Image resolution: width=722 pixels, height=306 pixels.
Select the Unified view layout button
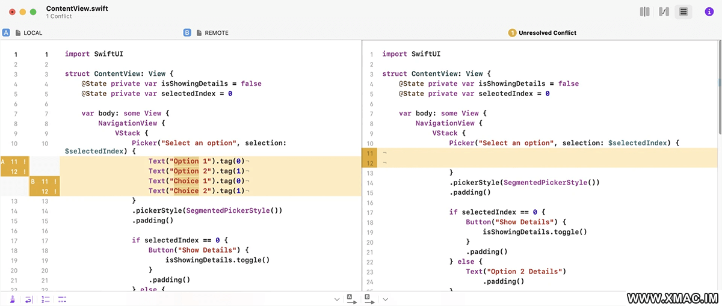(683, 11)
